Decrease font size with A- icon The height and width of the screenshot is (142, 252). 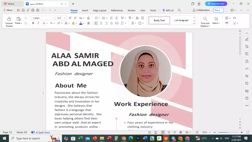tap(75, 18)
